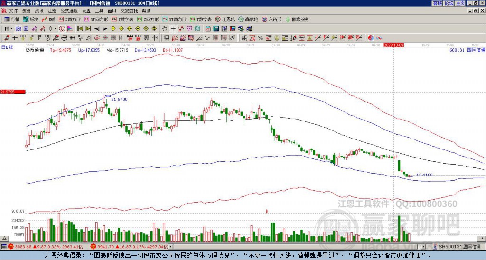Click the 节 solar term icon
Image resolution: width=486 pixels, height=260 pixels.
point(189,29)
